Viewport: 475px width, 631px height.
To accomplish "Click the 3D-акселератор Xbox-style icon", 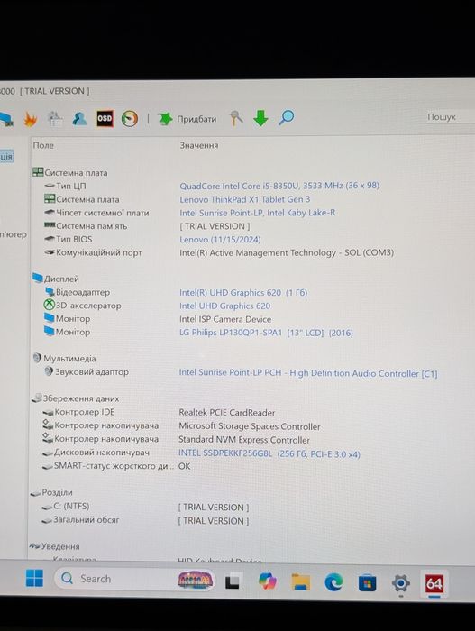I will click(x=49, y=305).
